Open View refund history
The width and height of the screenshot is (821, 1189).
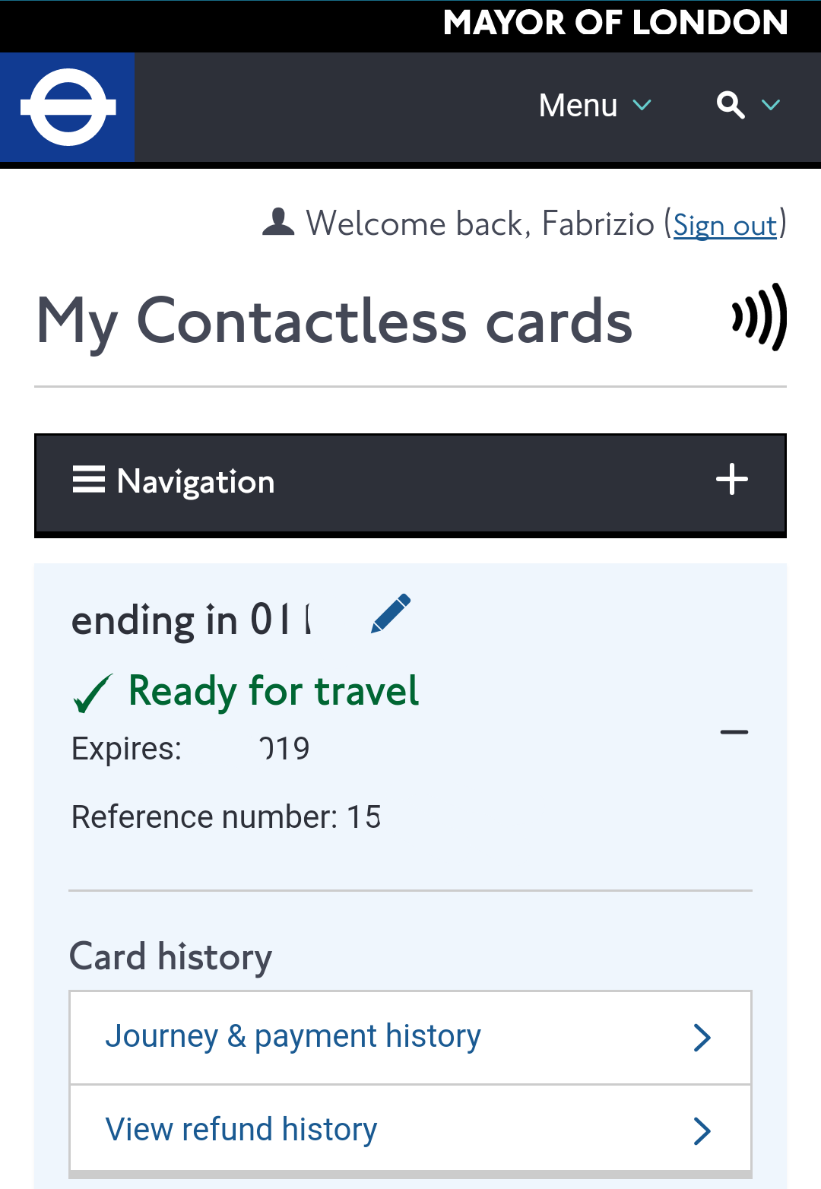pos(241,1130)
